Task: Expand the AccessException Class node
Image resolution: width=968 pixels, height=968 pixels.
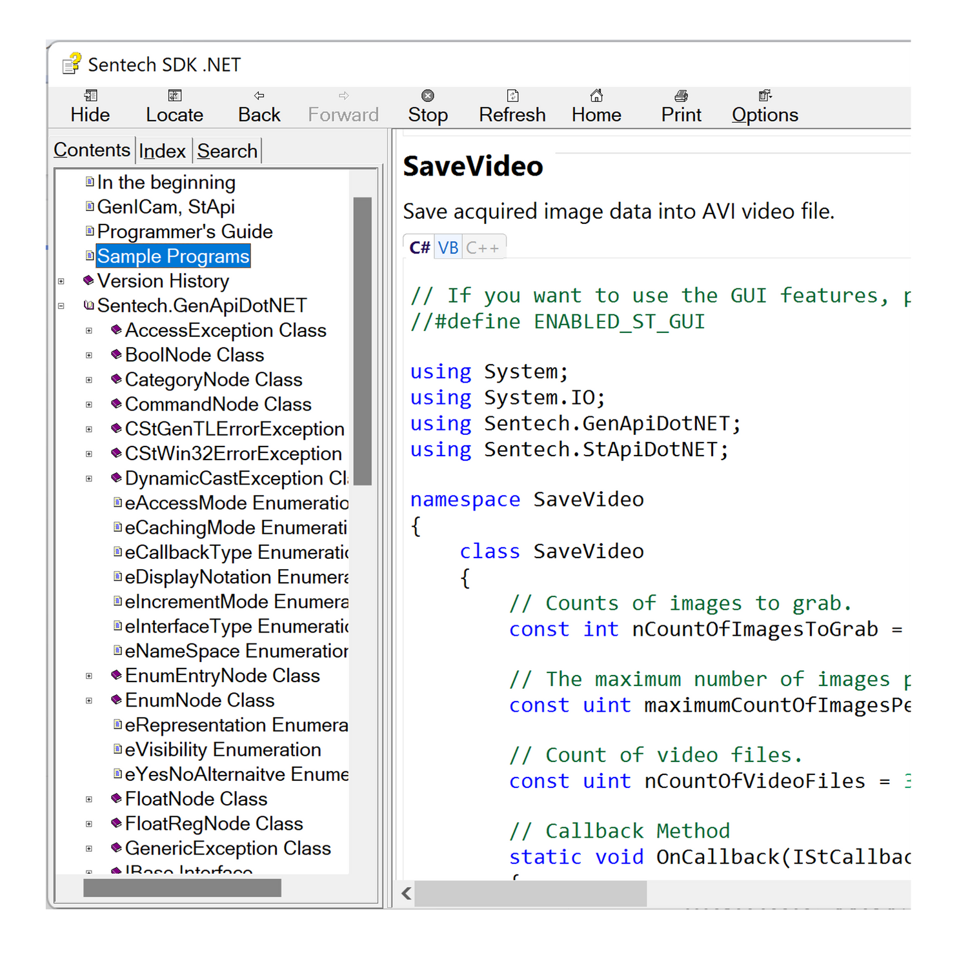Action: tap(89, 330)
